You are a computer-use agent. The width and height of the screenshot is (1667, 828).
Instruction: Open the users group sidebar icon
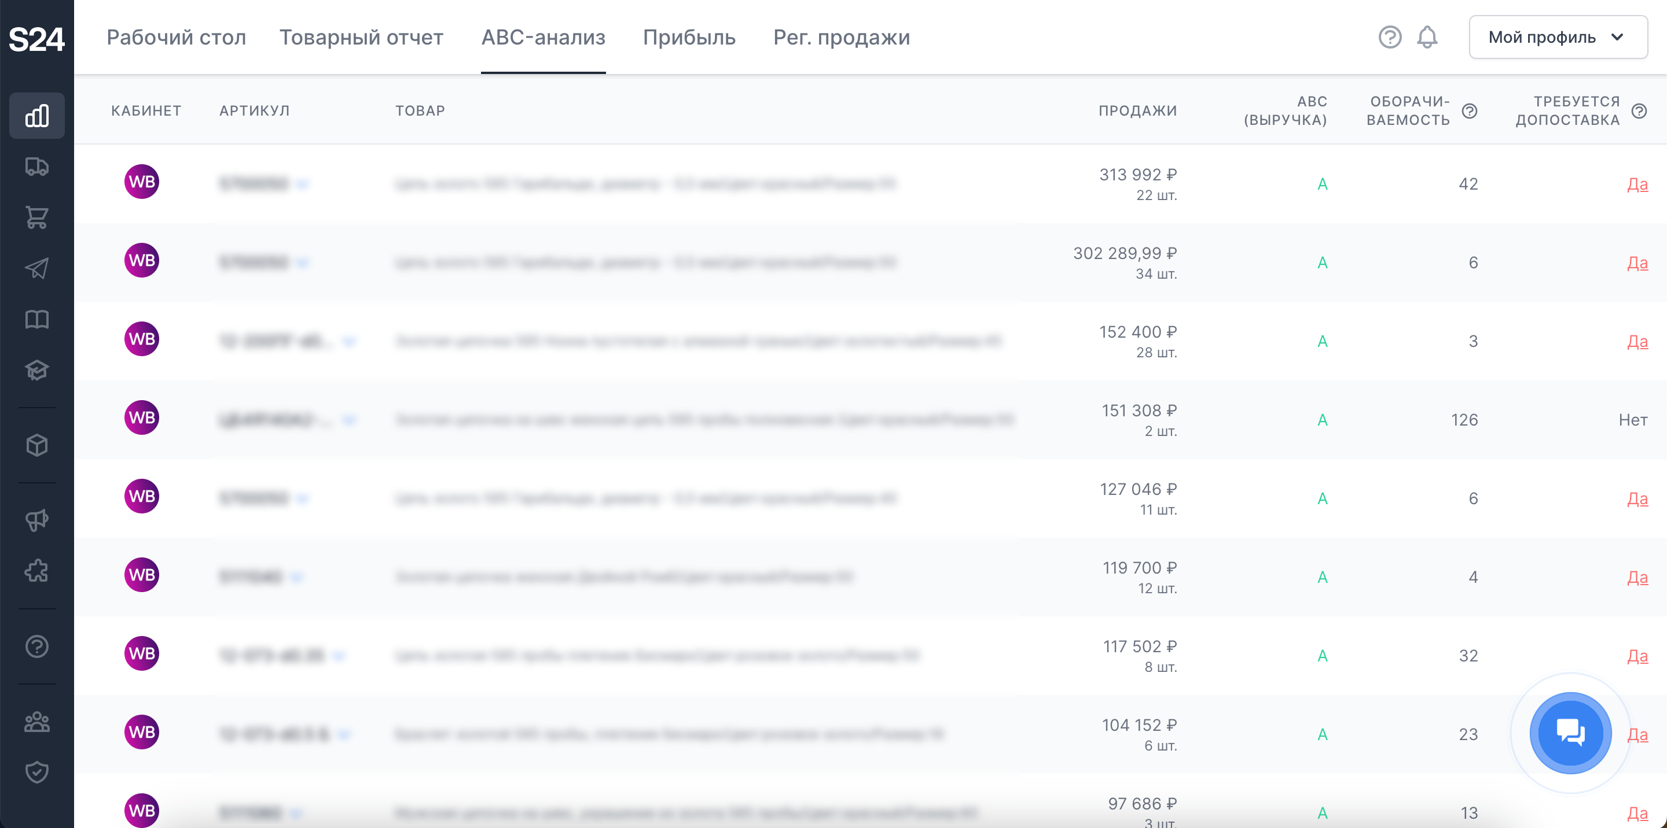[37, 722]
